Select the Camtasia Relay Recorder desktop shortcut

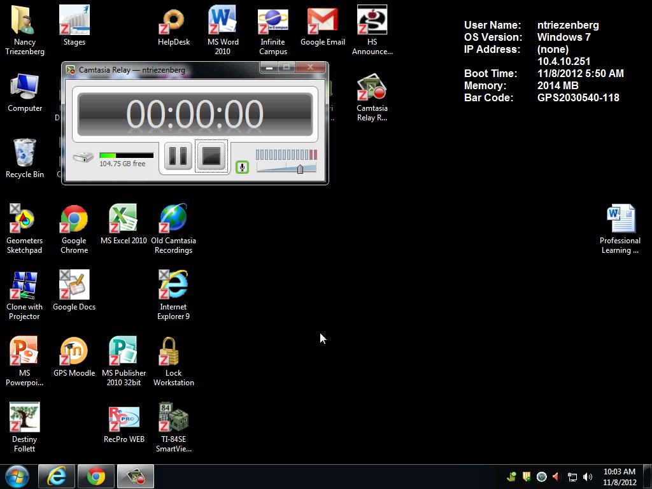click(372, 97)
